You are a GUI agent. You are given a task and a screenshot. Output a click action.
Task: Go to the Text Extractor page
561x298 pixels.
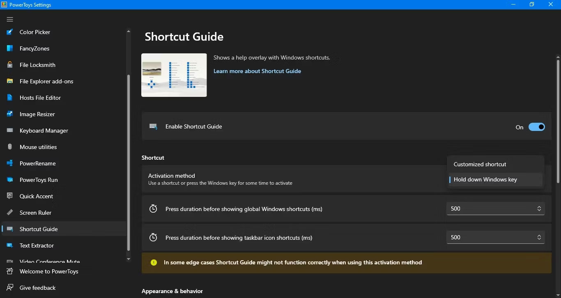pos(37,245)
